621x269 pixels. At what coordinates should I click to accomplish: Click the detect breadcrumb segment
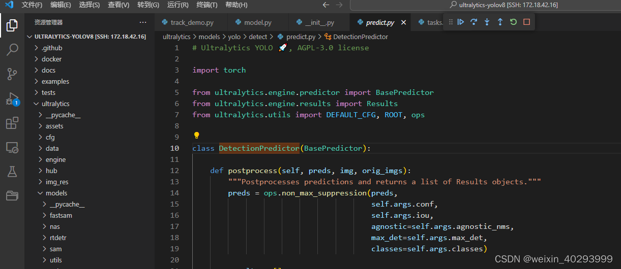(258, 37)
